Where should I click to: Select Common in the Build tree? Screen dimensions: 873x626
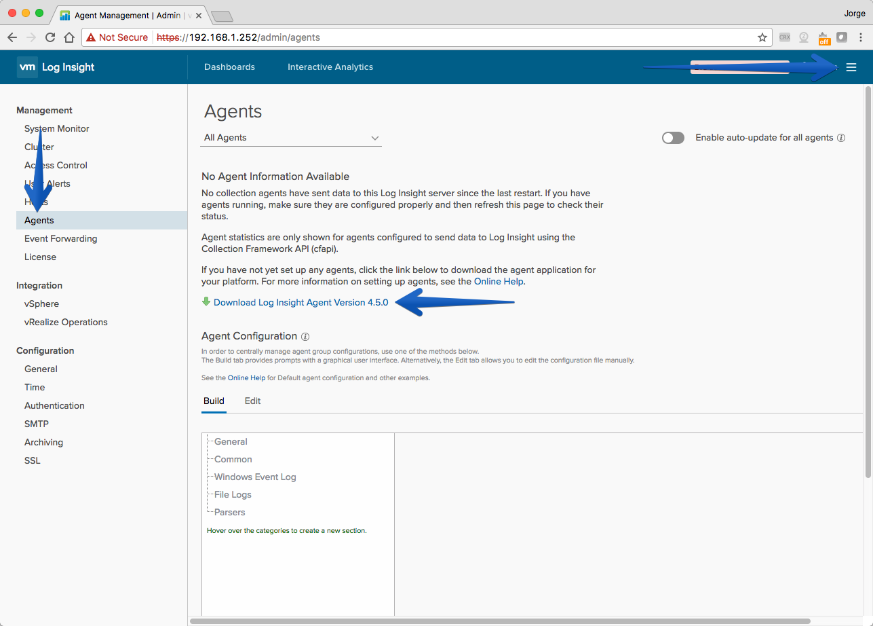[x=233, y=459]
